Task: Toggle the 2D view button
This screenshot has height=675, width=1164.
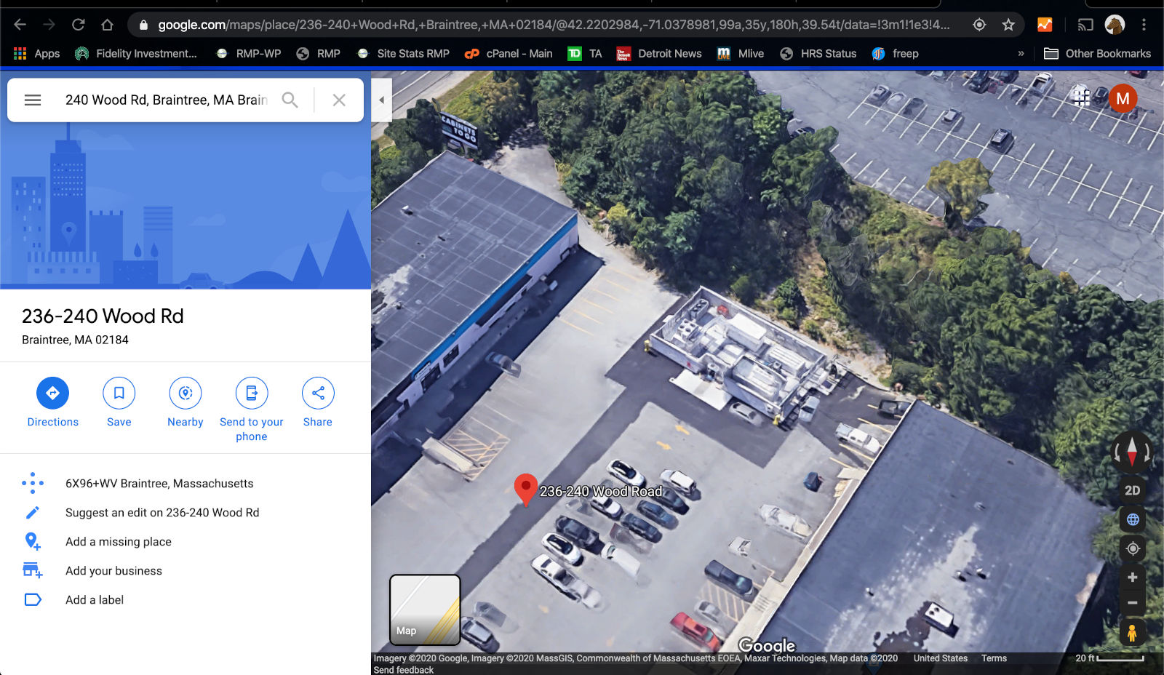Action: (1132, 490)
